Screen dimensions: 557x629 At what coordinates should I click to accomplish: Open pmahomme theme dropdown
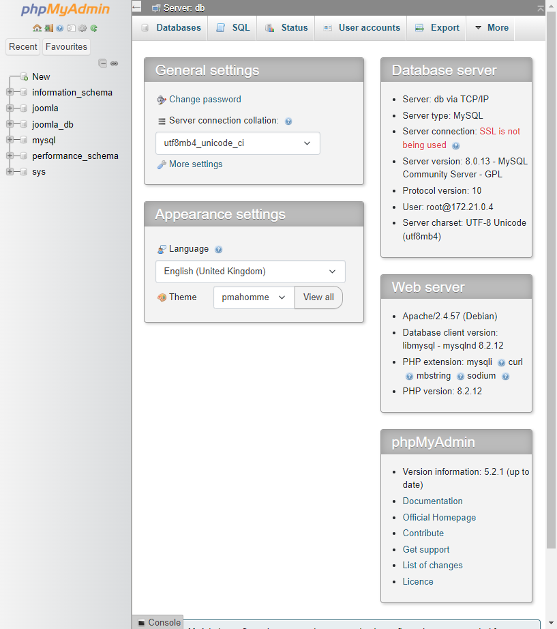[254, 297]
